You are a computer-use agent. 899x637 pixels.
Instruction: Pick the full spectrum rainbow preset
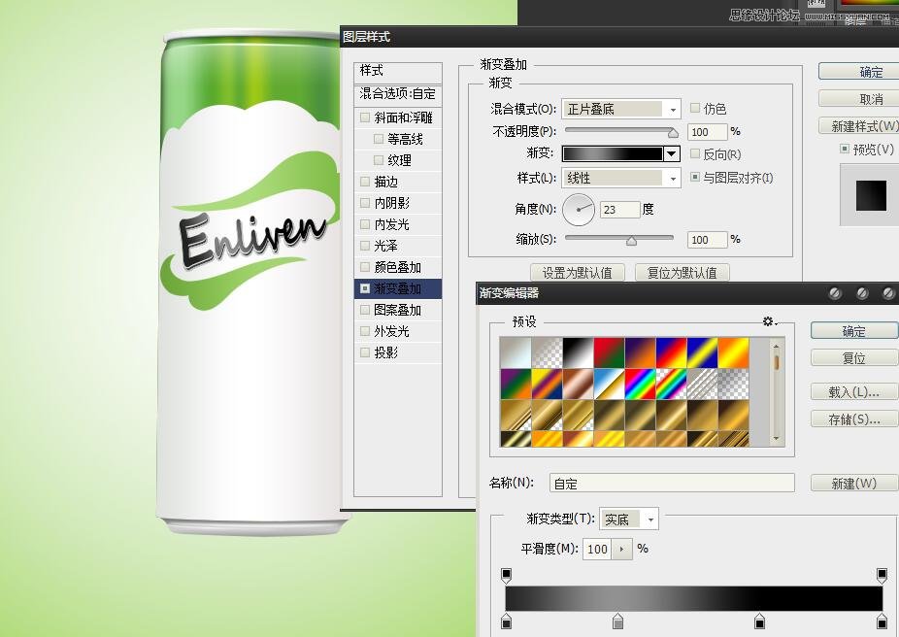click(640, 384)
